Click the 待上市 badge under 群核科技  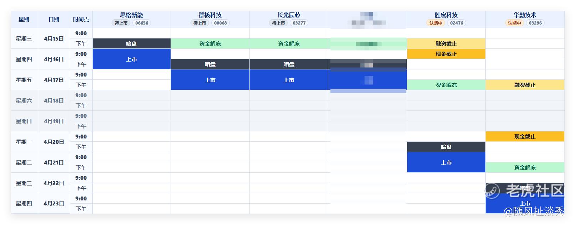click(200, 23)
